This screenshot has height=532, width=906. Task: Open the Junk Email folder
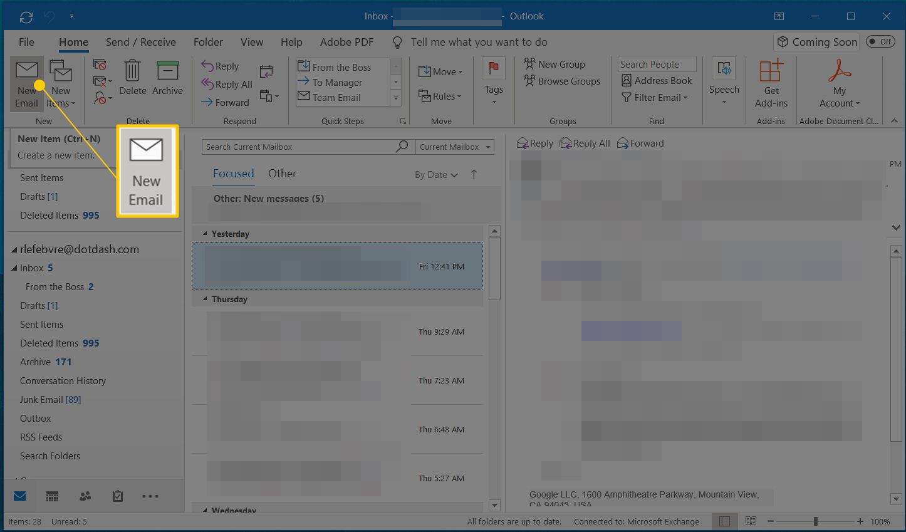pos(51,400)
